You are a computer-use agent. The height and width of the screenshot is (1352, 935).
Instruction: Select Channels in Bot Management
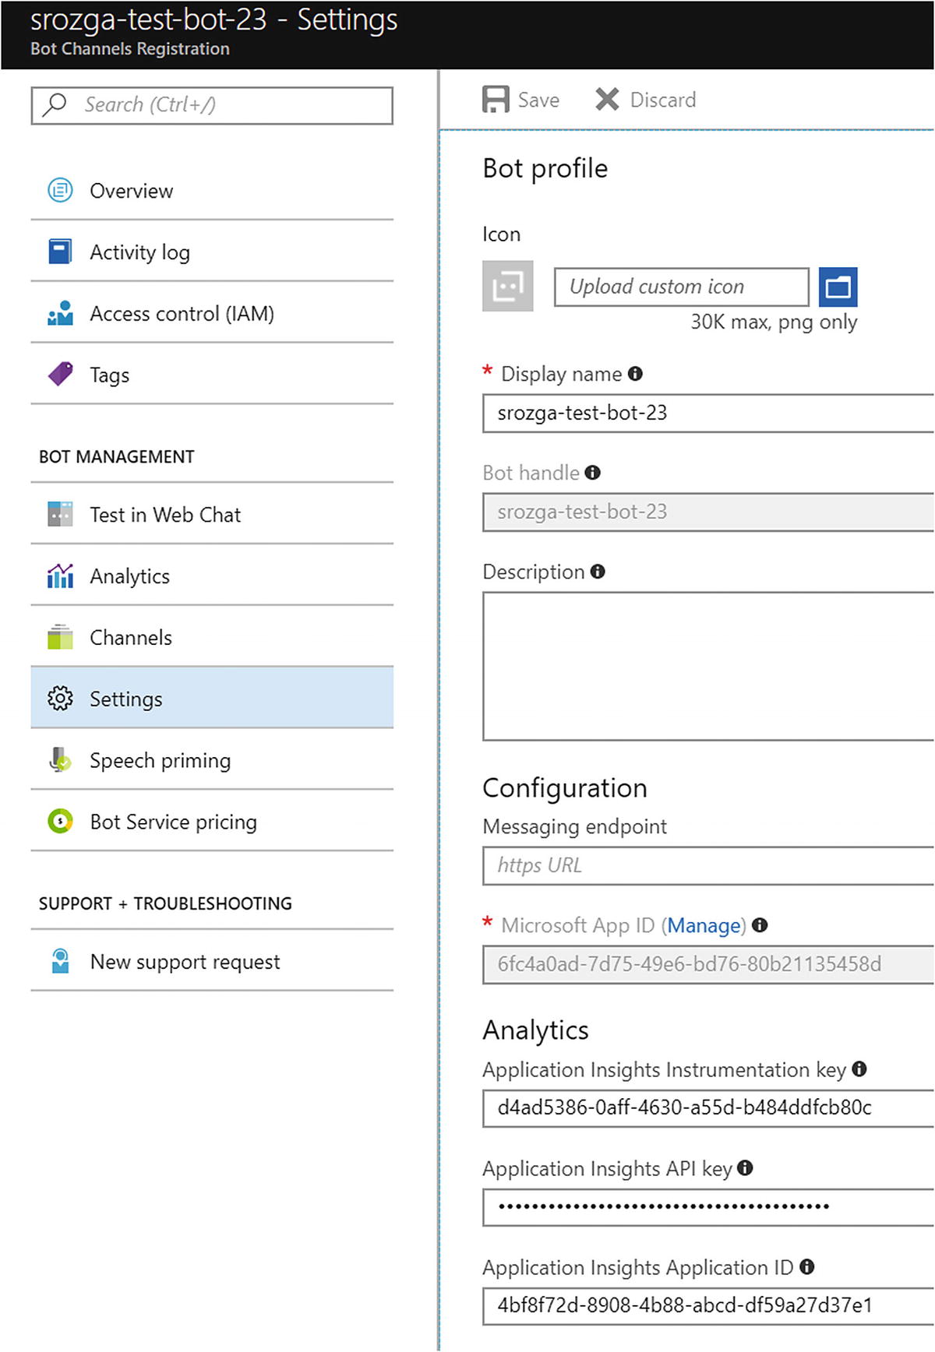click(x=130, y=638)
